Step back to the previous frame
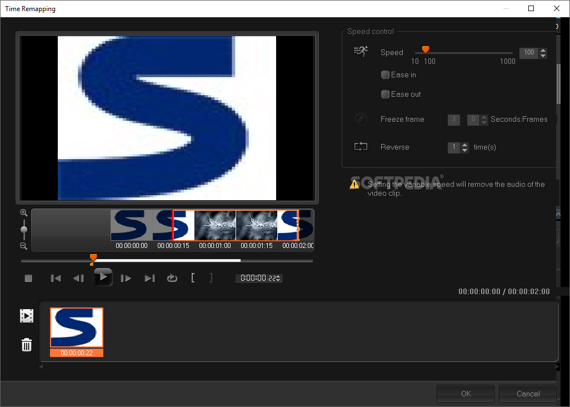Screen dimensions: 570x407 78,278
